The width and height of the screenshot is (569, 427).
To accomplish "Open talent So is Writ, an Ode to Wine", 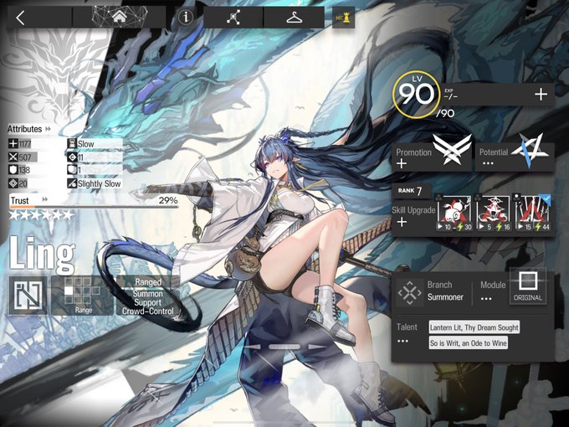I will pyautogui.click(x=468, y=342).
